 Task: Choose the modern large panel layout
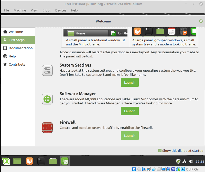click(x=164, y=37)
